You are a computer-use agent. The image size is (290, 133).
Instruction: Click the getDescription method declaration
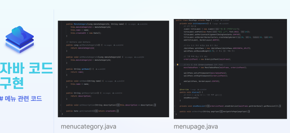point(83,93)
